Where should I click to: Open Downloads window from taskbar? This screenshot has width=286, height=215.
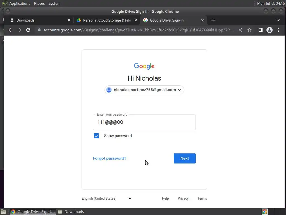pyautogui.click(x=71, y=212)
